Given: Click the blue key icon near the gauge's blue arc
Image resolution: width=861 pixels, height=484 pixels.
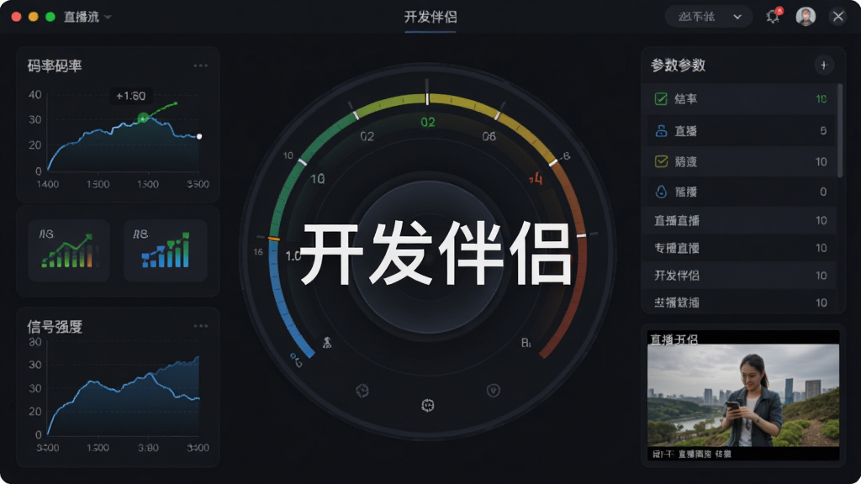Looking at the screenshot, I should click(297, 360).
